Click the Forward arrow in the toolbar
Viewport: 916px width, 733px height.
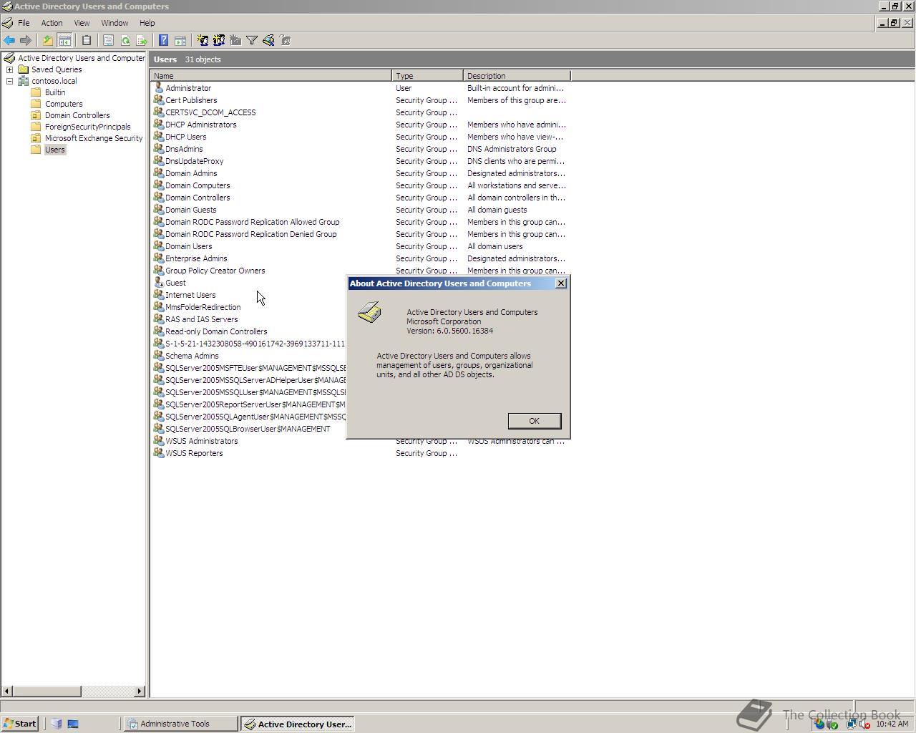[26, 41]
